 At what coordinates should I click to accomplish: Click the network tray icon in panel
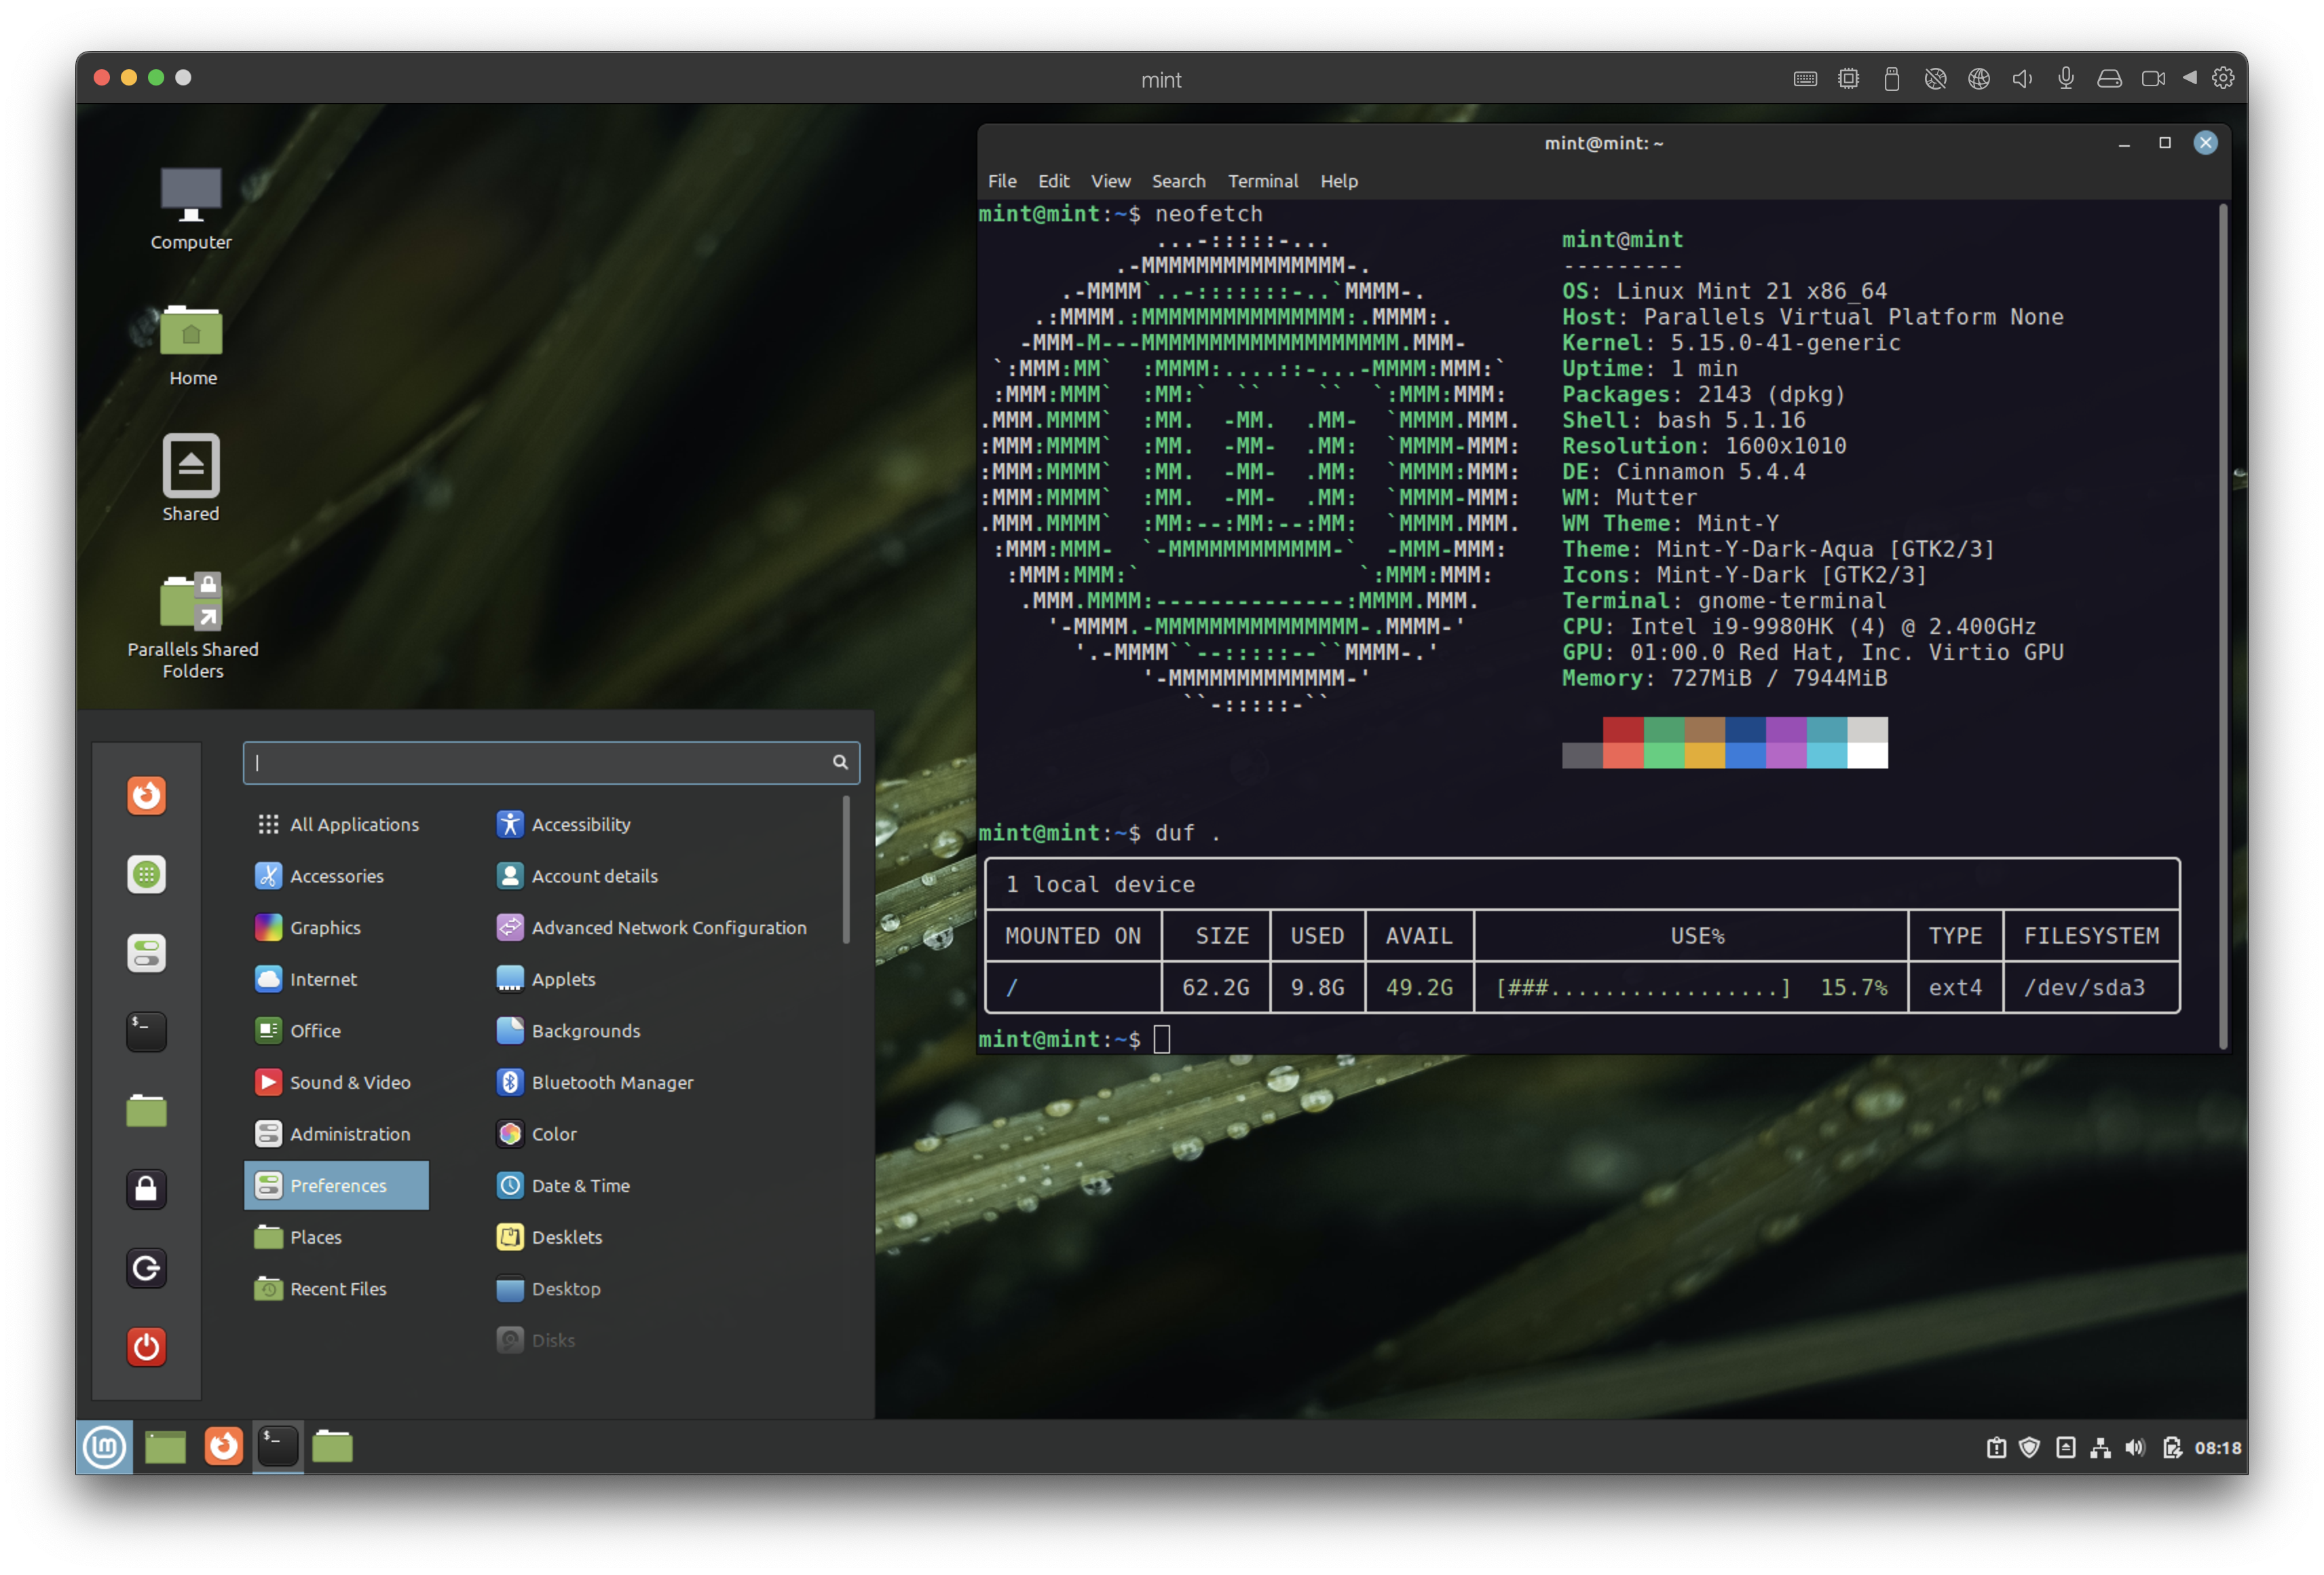click(2100, 1448)
